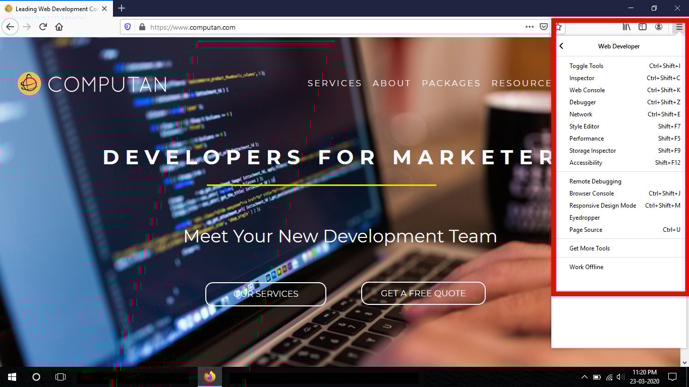Screen dimensions: 689x387
Task: Open Inspector from Web Developer menu
Action: [582, 78]
